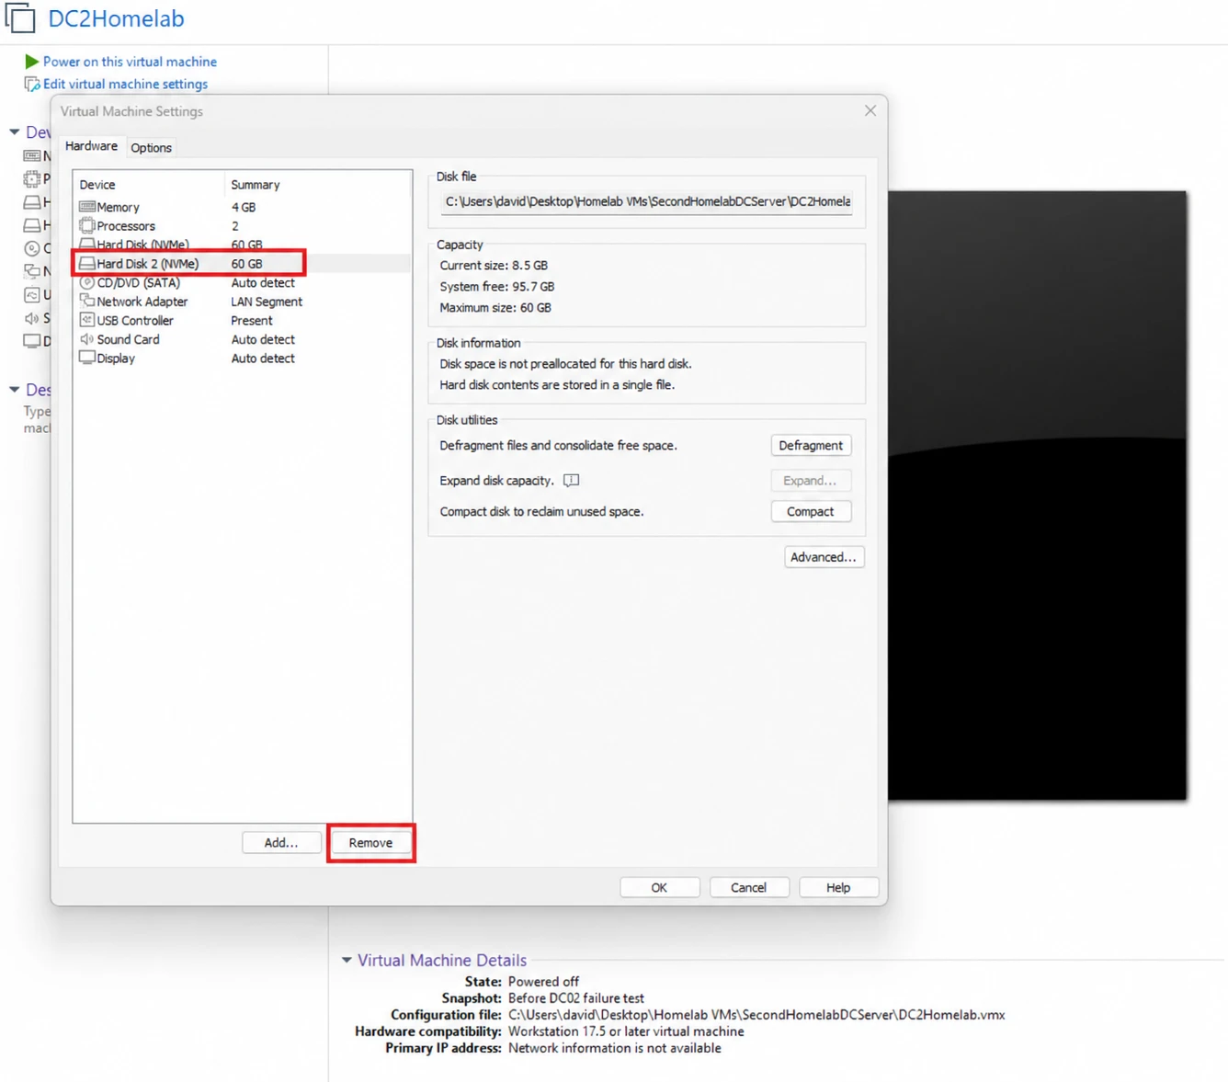The height and width of the screenshot is (1082, 1228).
Task: Confirm with the OK button
Action: coord(659,887)
